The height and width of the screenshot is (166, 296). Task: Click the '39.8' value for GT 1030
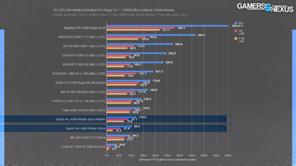pyautogui.click(x=122, y=145)
